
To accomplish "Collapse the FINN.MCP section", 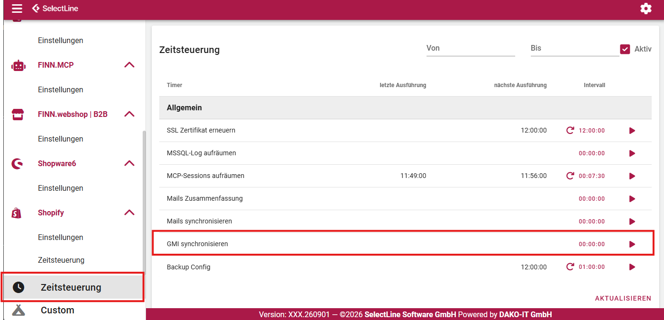I will [x=129, y=65].
